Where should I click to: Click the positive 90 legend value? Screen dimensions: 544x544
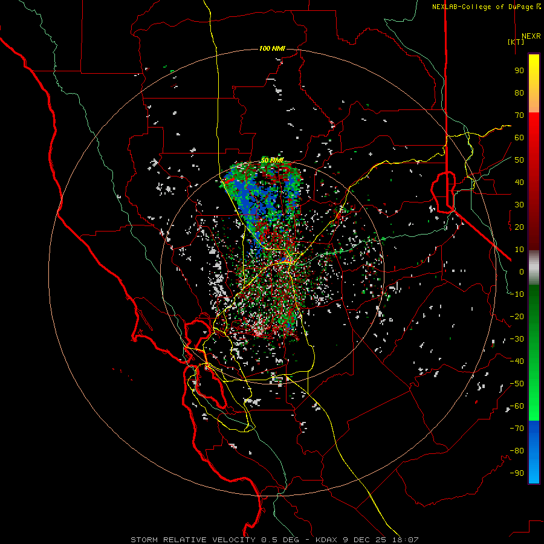519,71
